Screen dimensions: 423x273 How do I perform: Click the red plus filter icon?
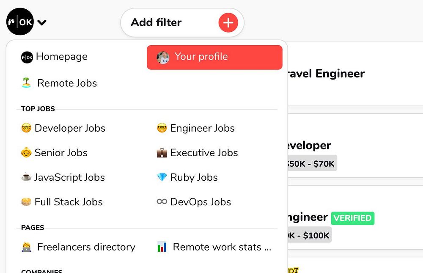(228, 22)
